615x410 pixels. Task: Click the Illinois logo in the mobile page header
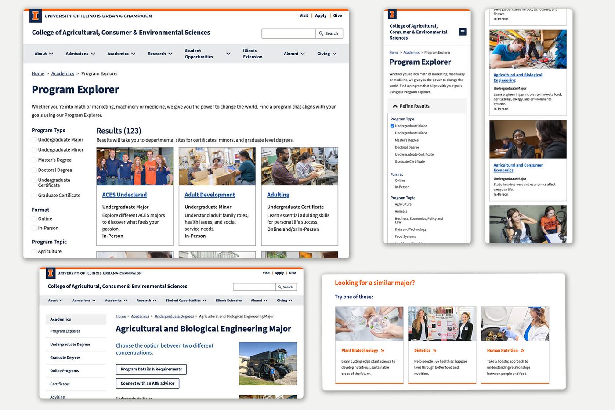[392, 15]
